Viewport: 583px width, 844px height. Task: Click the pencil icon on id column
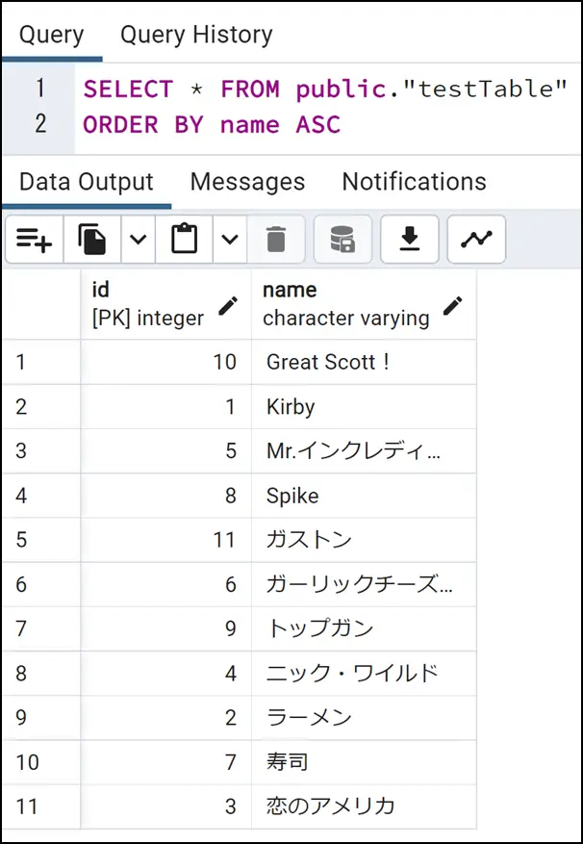[228, 306]
